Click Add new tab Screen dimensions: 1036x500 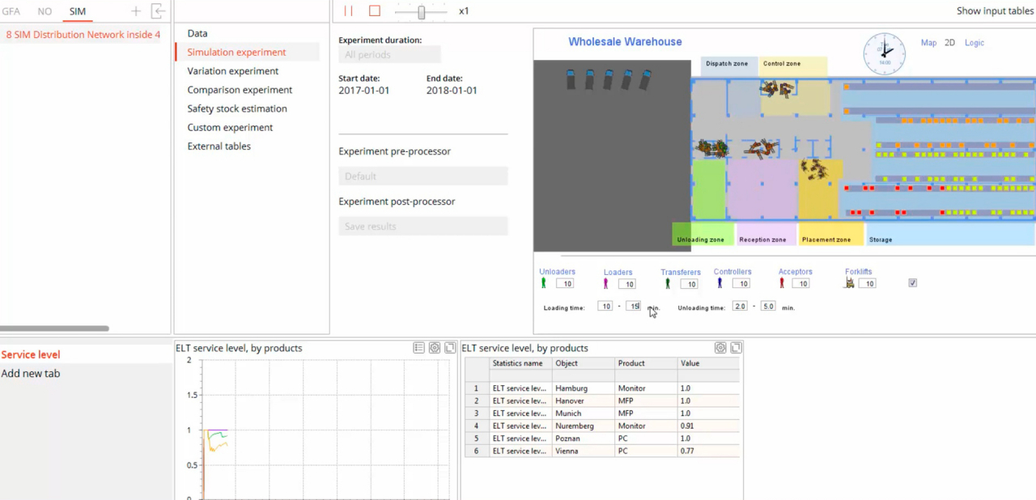[x=31, y=374]
